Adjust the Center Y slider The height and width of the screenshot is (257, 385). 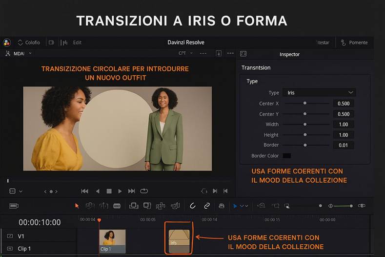(x=306, y=114)
